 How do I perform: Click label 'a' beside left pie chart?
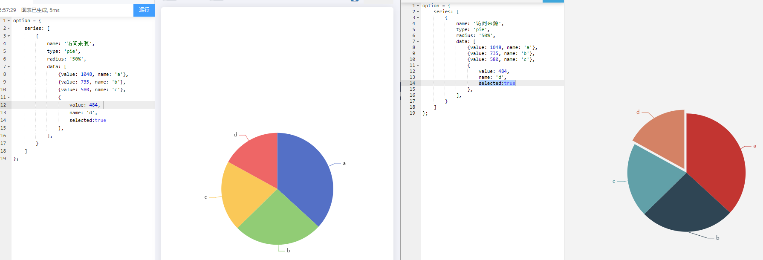click(344, 163)
